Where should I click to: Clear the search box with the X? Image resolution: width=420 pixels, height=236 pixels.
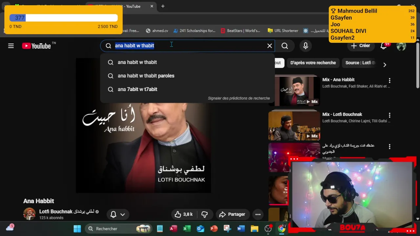point(270,46)
